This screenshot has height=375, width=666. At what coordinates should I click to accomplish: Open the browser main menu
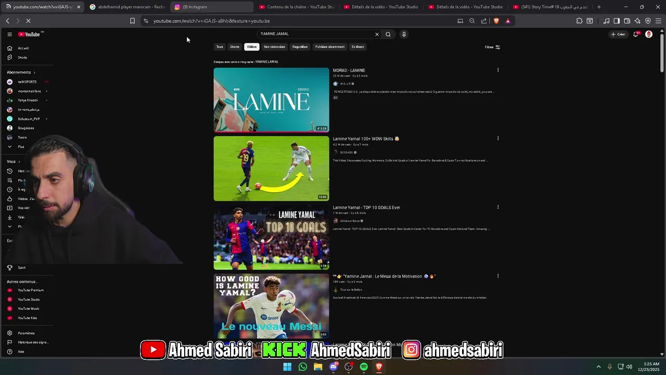tap(658, 21)
